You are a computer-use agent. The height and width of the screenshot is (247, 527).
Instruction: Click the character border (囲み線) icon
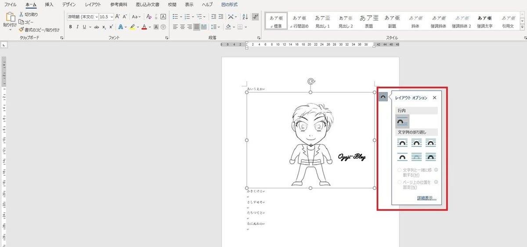point(163,17)
